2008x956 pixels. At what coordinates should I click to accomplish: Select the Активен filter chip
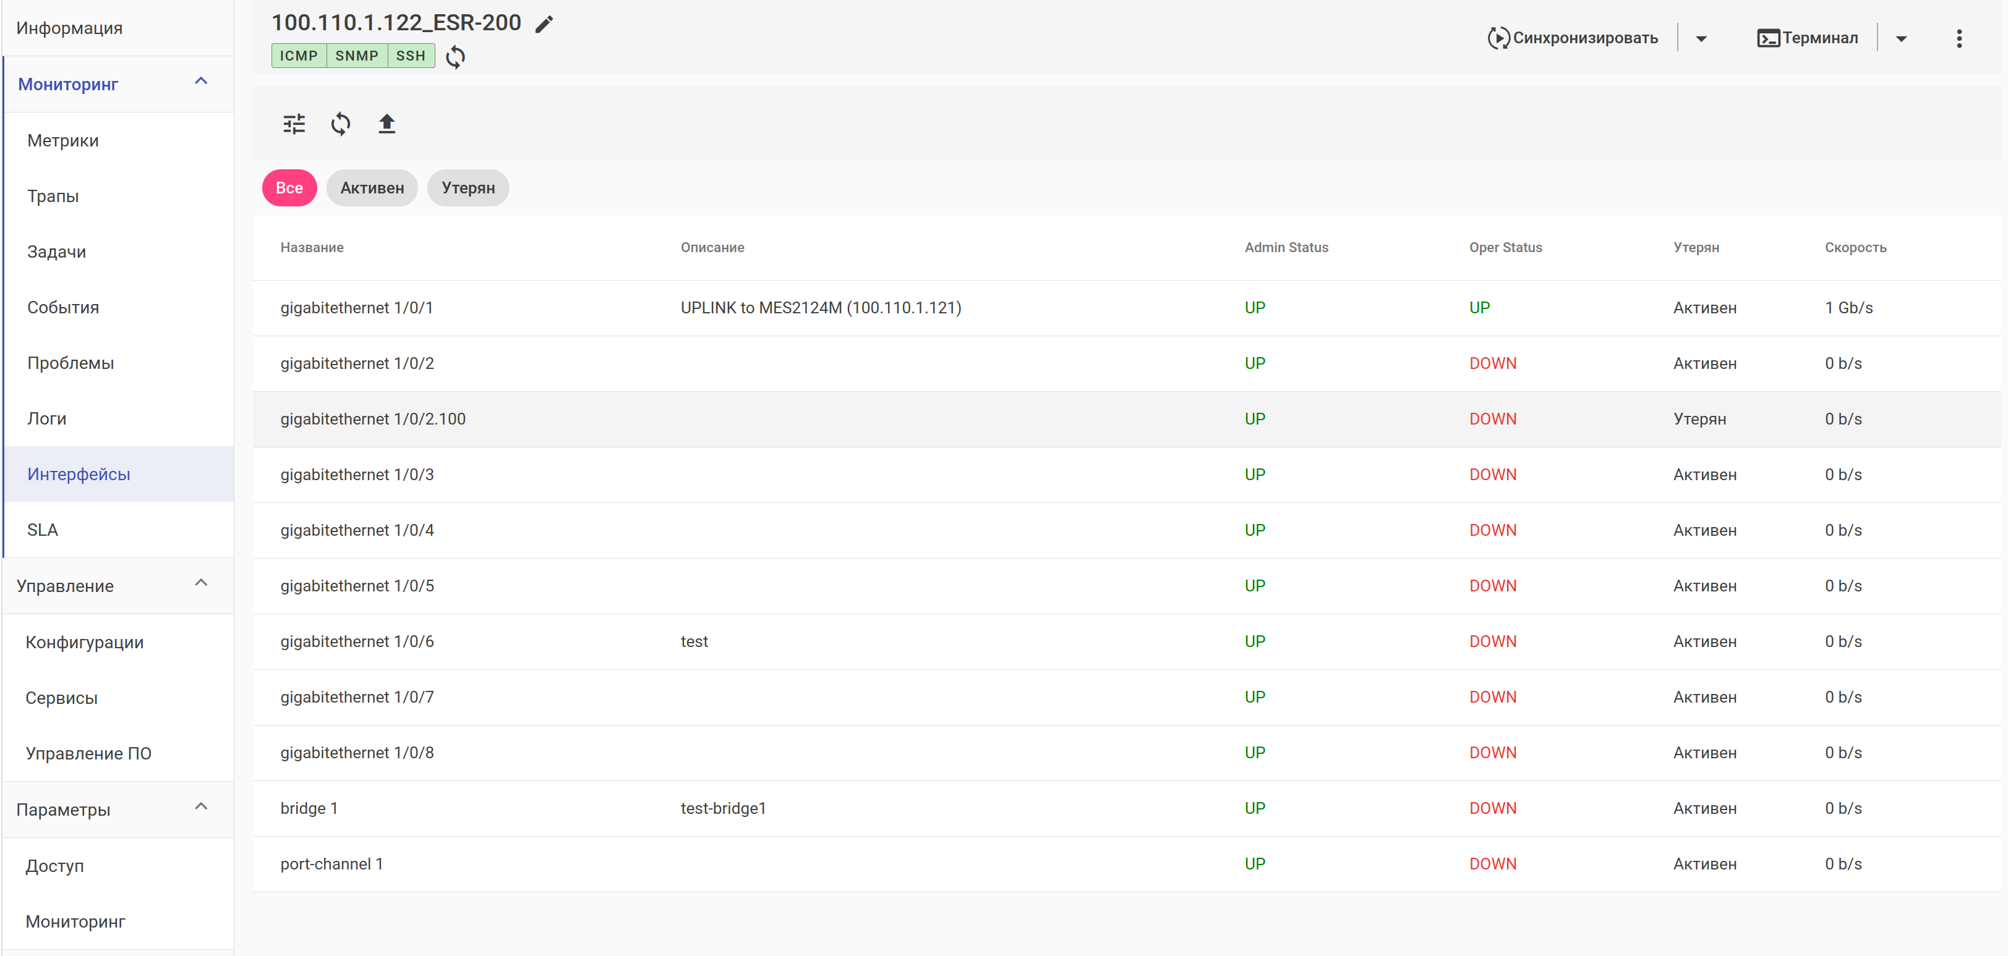coord(372,188)
